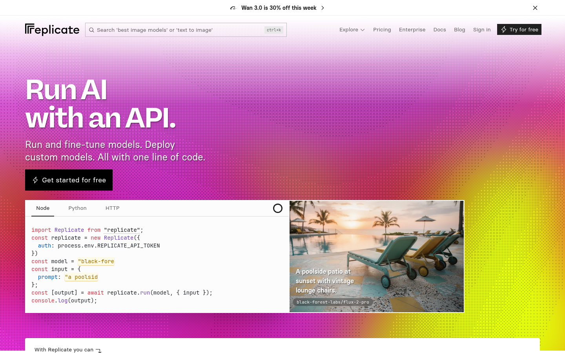The image size is (565, 353).
Task: Click the Wan logo icon in banner
Action: [233, 8]
